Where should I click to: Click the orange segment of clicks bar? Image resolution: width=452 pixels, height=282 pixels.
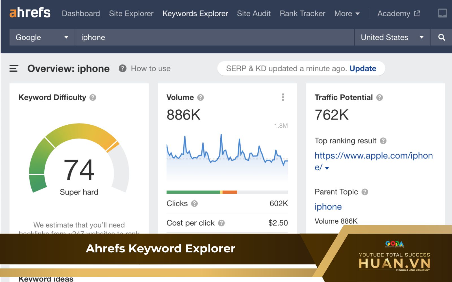[x=230, y=192]
